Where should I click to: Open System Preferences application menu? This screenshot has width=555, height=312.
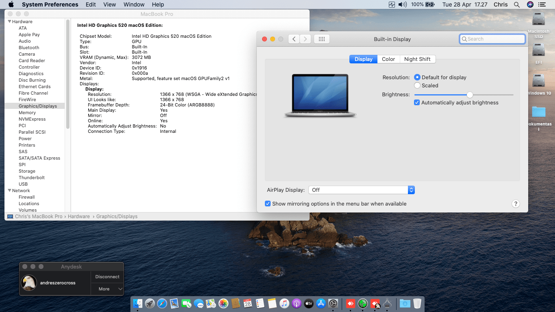click(x=50, y=4)
